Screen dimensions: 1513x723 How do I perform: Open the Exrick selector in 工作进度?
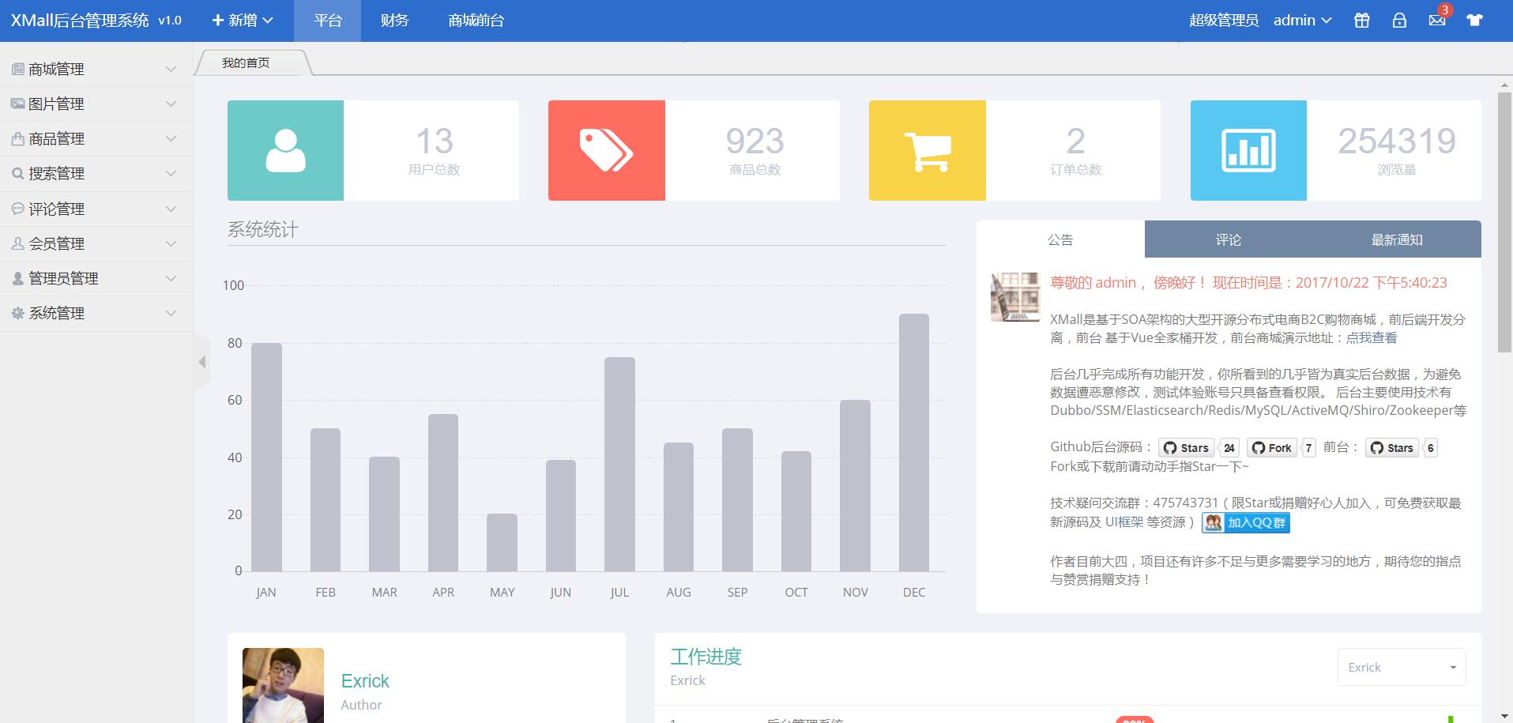1402,667
